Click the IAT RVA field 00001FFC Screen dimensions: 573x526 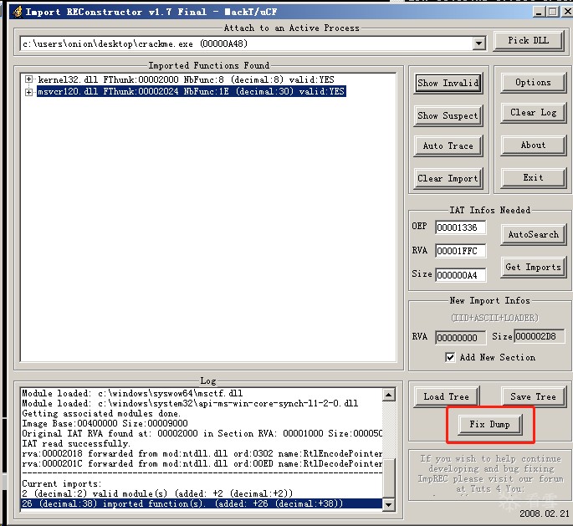460,251
